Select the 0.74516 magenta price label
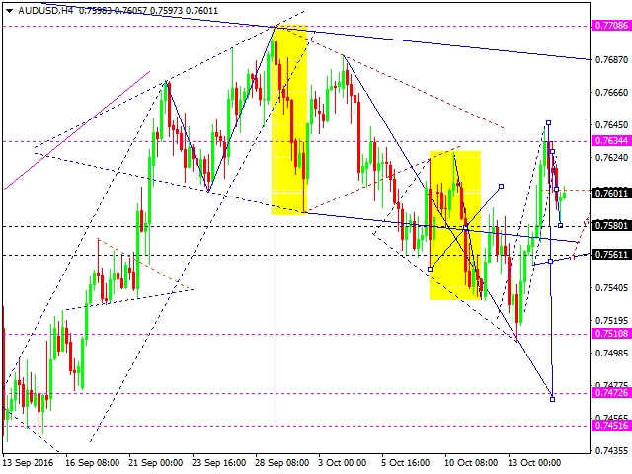Viewport: 632px width, 474px height. [x=611, y=426]
